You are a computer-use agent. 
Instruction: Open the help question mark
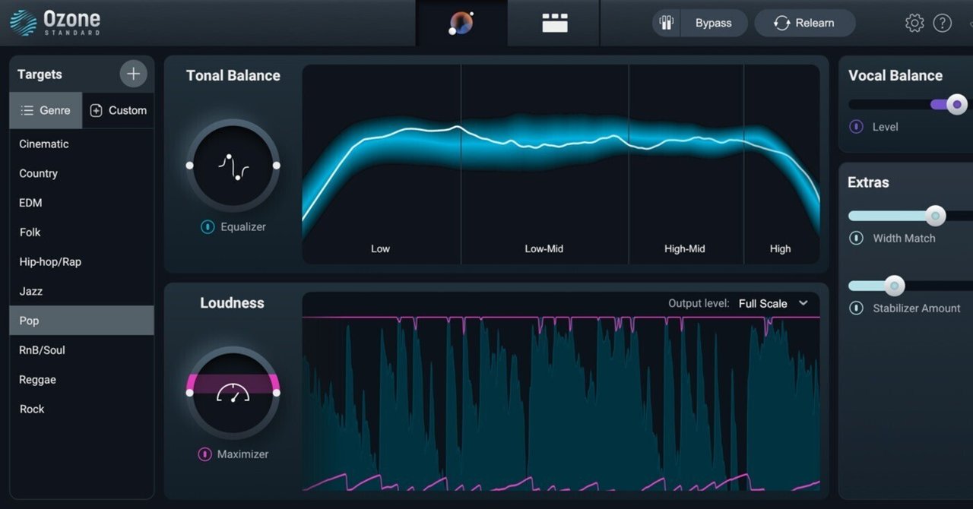click(x=942, y=23)
